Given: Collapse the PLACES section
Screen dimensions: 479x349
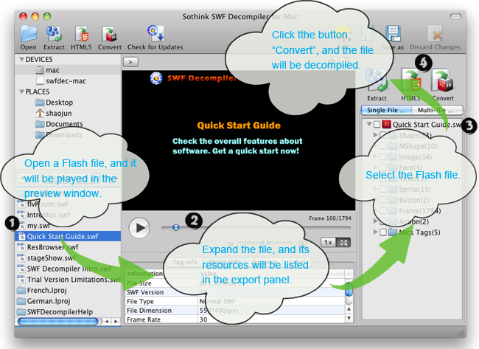Looking at the screenshot, I should [21, 91].
